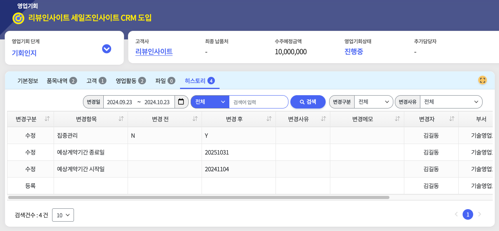Change rows per page dropdown showing 10
Image resolution: width=499 pixels, height=231 pixels.
(63, 215)
